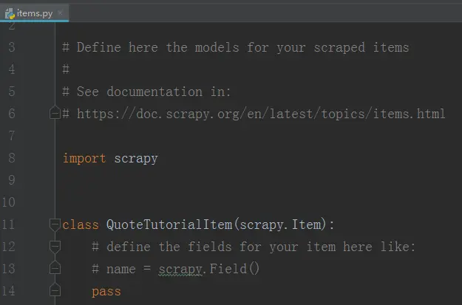Close the items.py tab

(x=61, y=13)
